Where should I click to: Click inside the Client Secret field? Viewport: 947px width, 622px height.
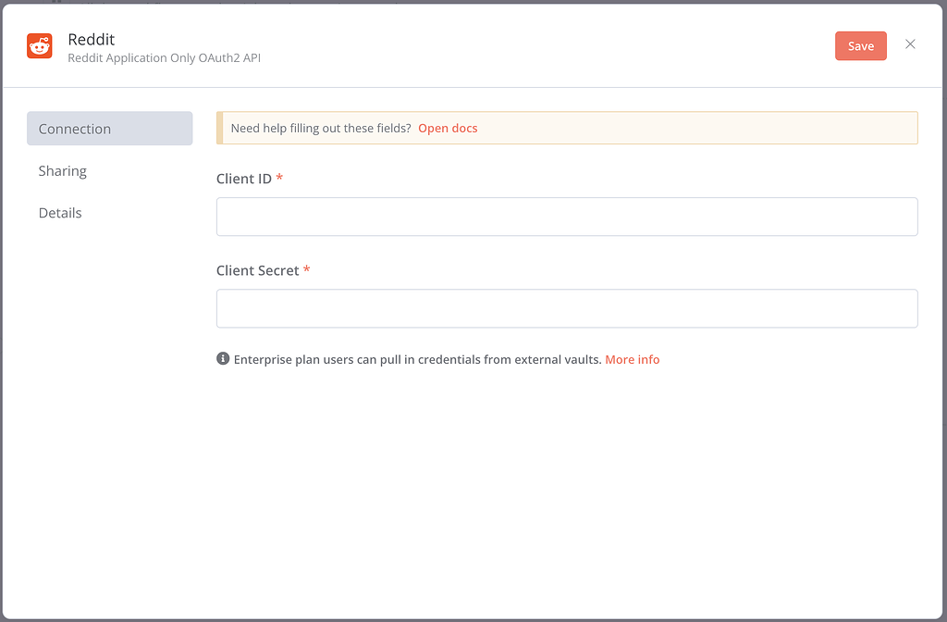[x=566, y=308]
